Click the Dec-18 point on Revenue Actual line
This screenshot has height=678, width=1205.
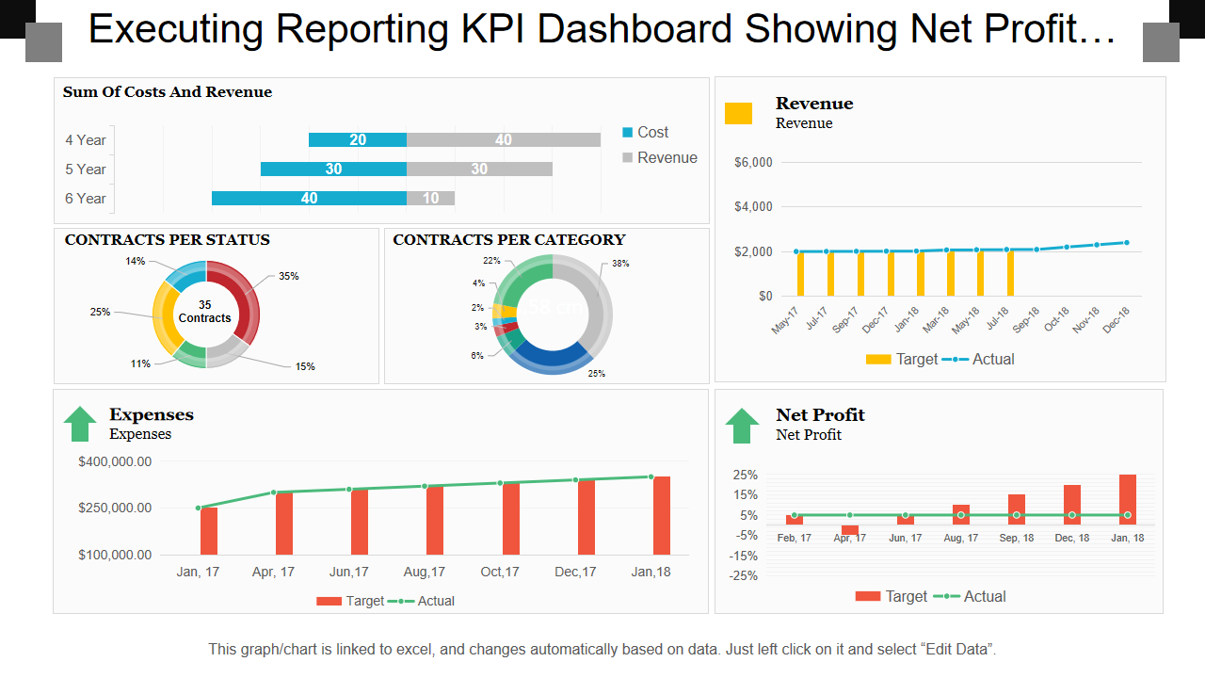(1126, 242)
